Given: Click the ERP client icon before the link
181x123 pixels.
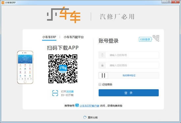Looking at the screenshot, I should click(77, 105).
